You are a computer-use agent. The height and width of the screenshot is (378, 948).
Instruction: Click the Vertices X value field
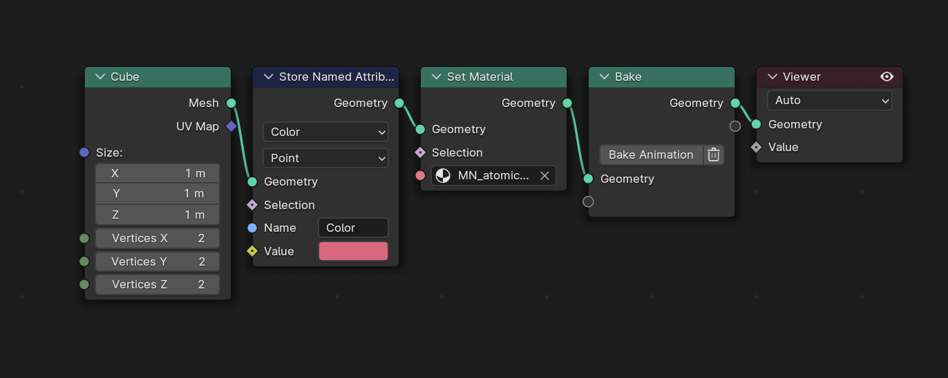[158, 239]
